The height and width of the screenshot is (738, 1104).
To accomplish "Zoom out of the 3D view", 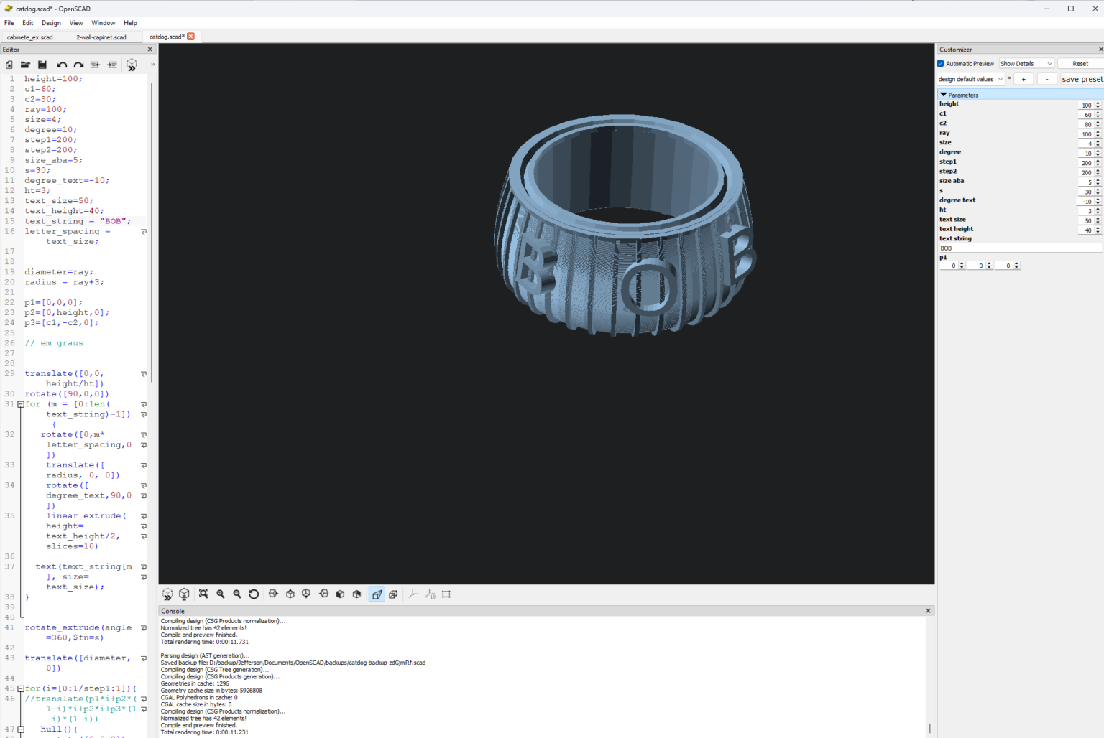I will click(x=237, y=594).
